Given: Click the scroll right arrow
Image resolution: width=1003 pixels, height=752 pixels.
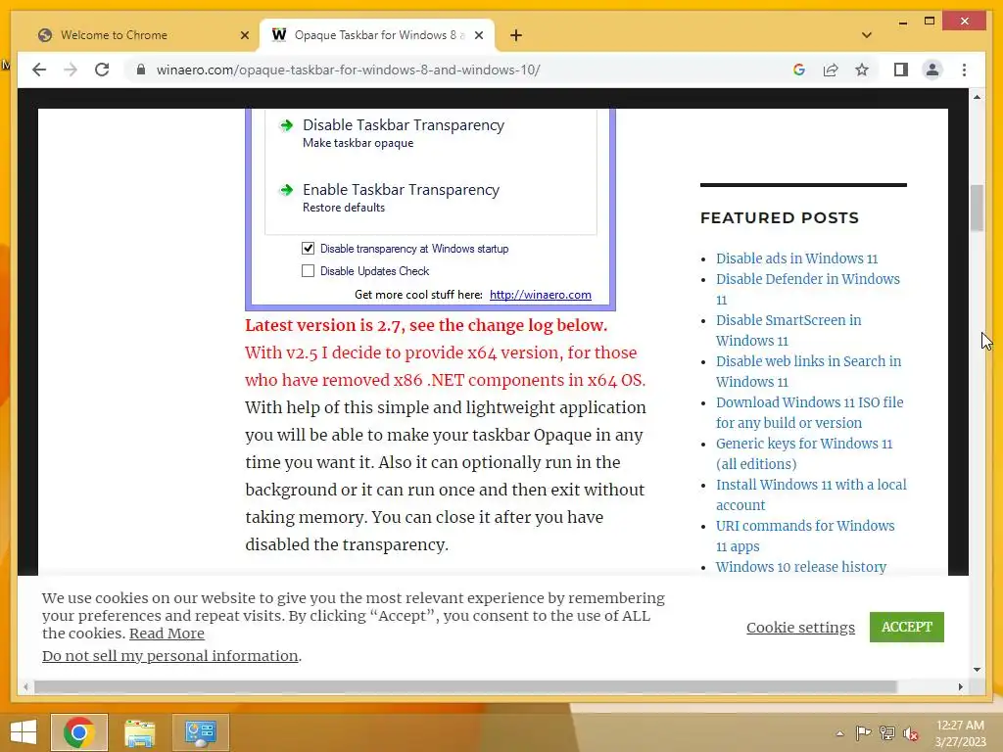Looking at the screenshot, I should click(960, 686).
